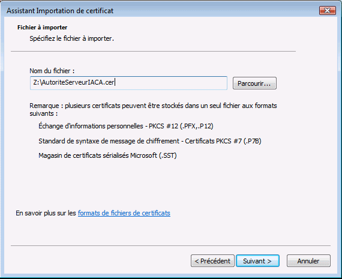
Task: Focus the Nom du fichier input field
Action: tap(128, 83)
